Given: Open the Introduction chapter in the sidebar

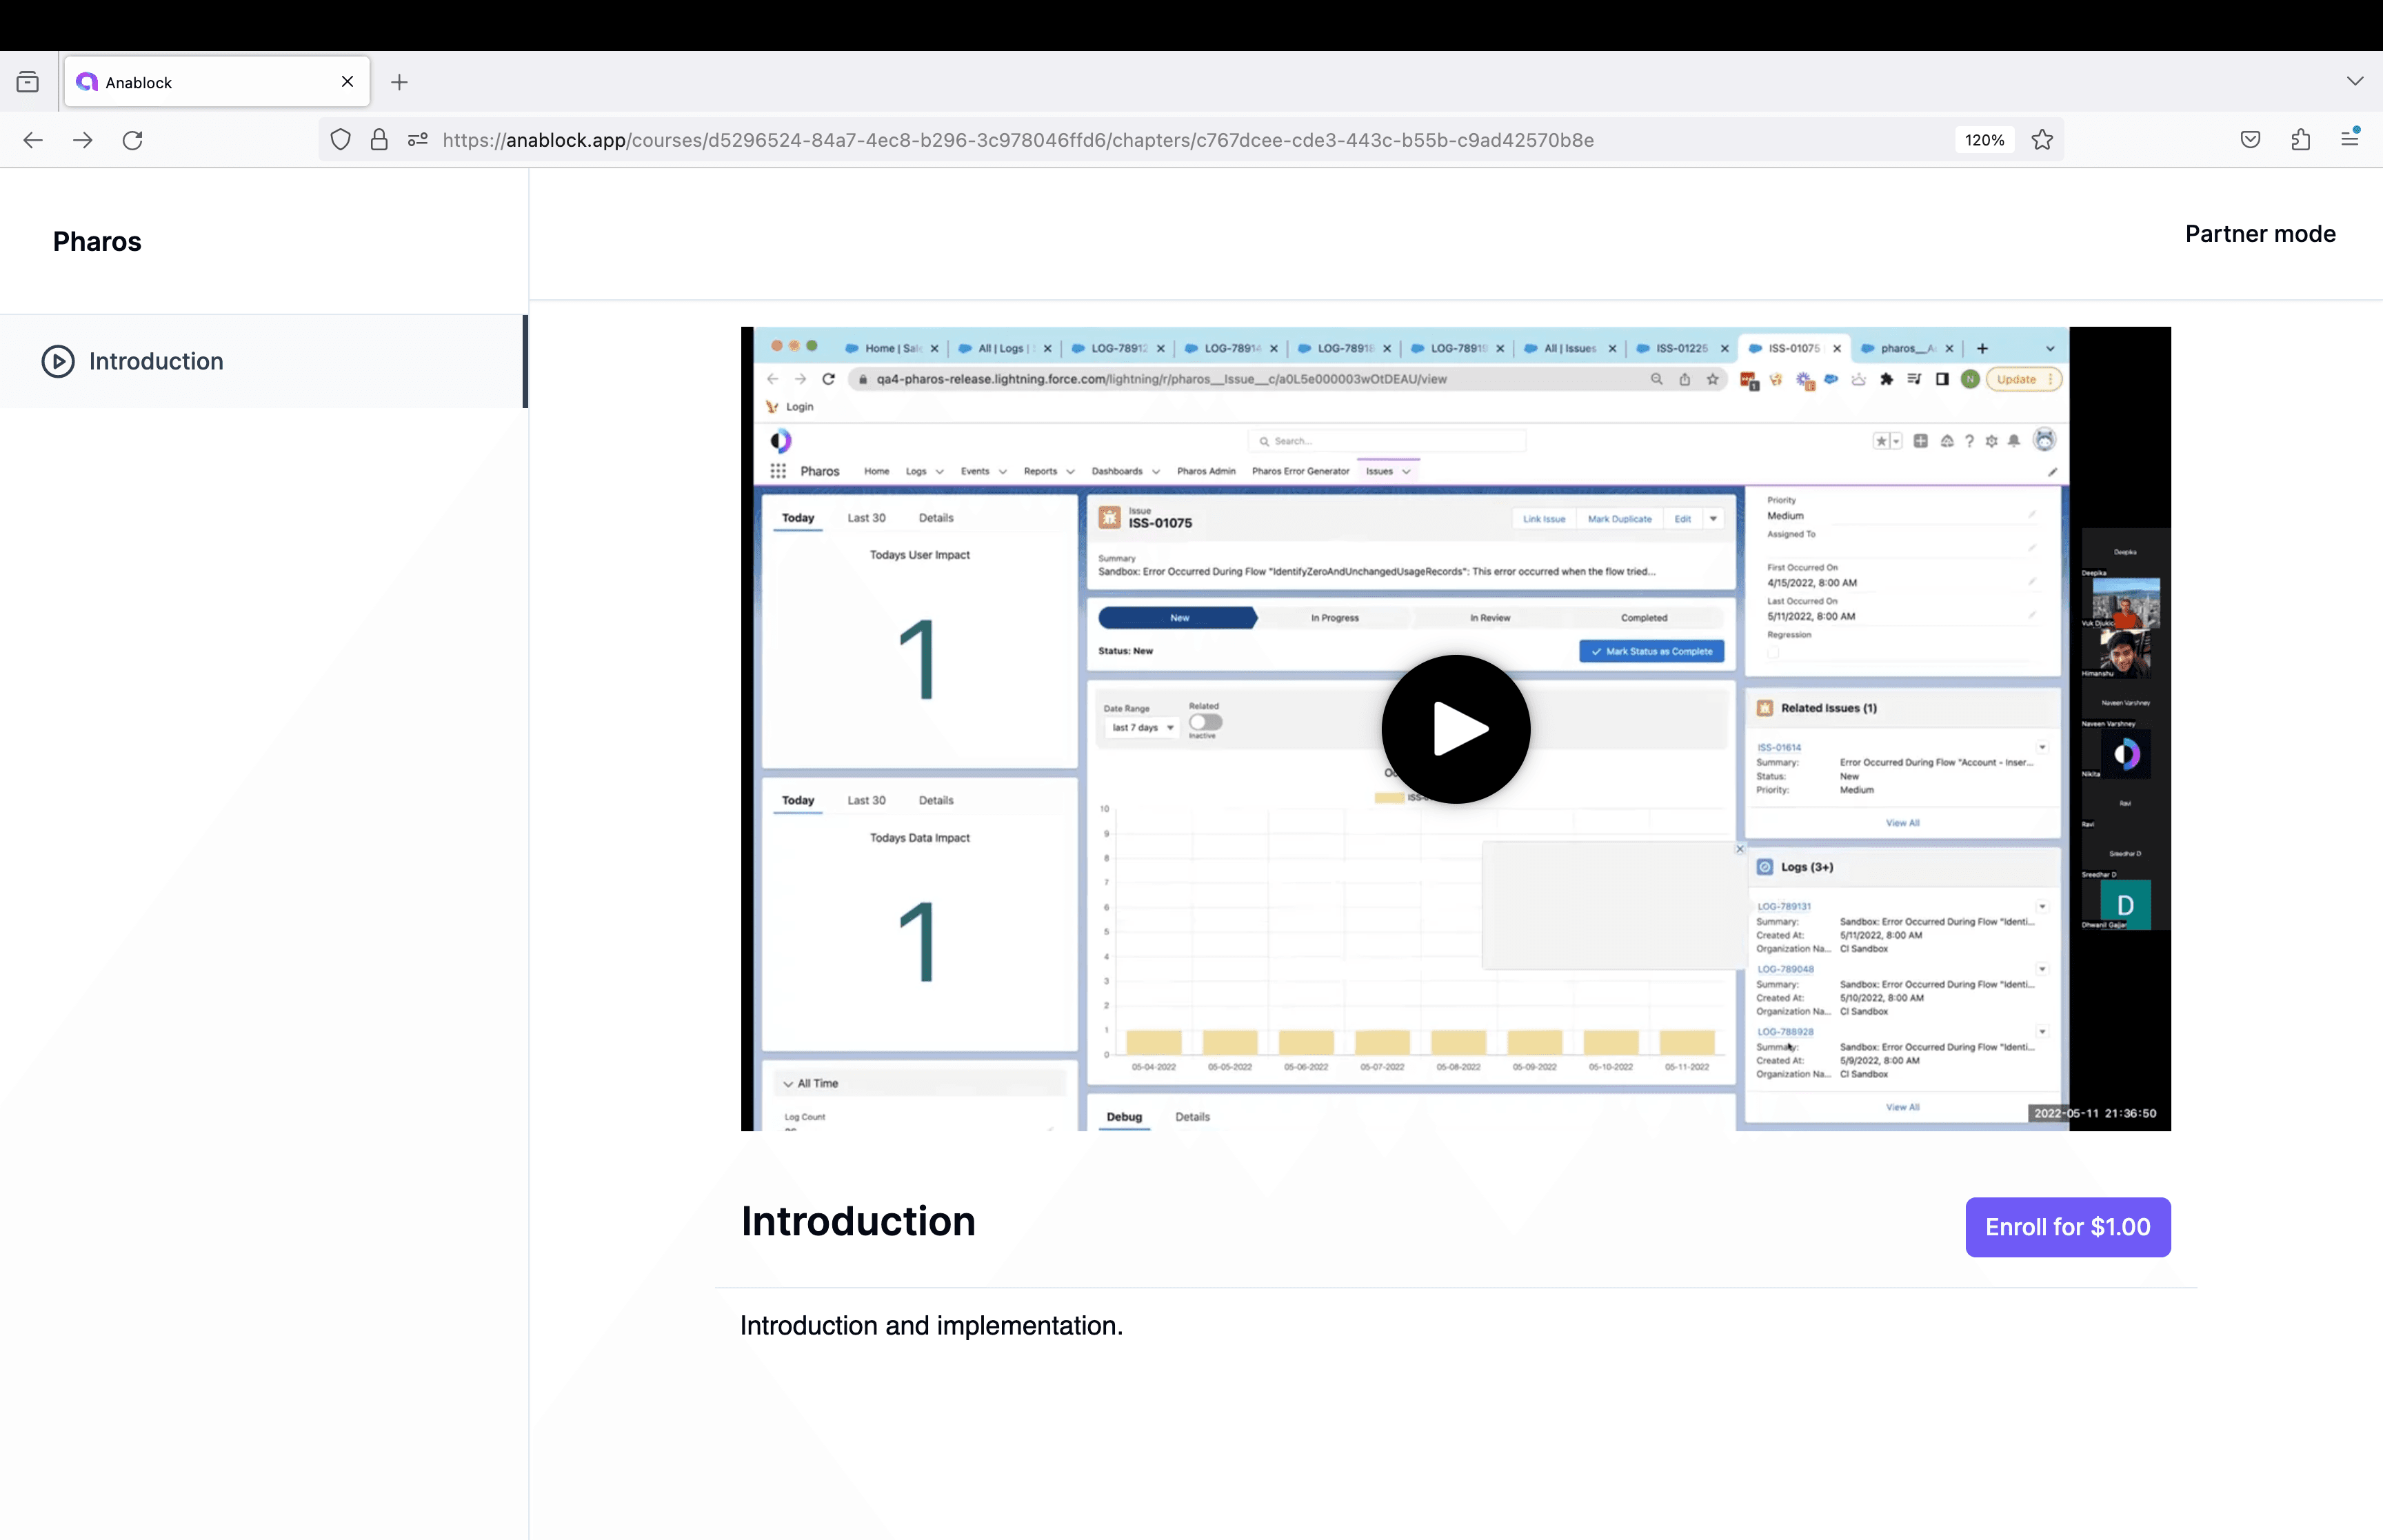Looking at the screenshot, I should tap(264, 361).
